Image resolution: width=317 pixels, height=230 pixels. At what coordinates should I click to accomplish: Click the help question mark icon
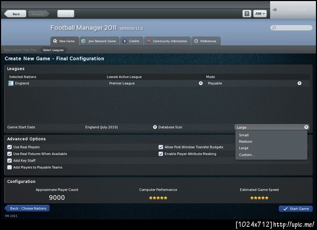247,14
